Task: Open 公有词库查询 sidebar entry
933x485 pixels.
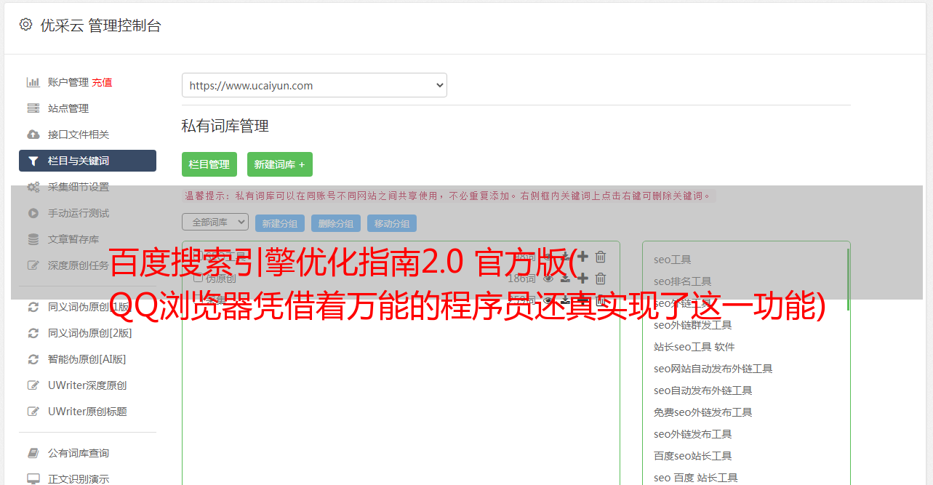Action: click(x=79, y=453)
